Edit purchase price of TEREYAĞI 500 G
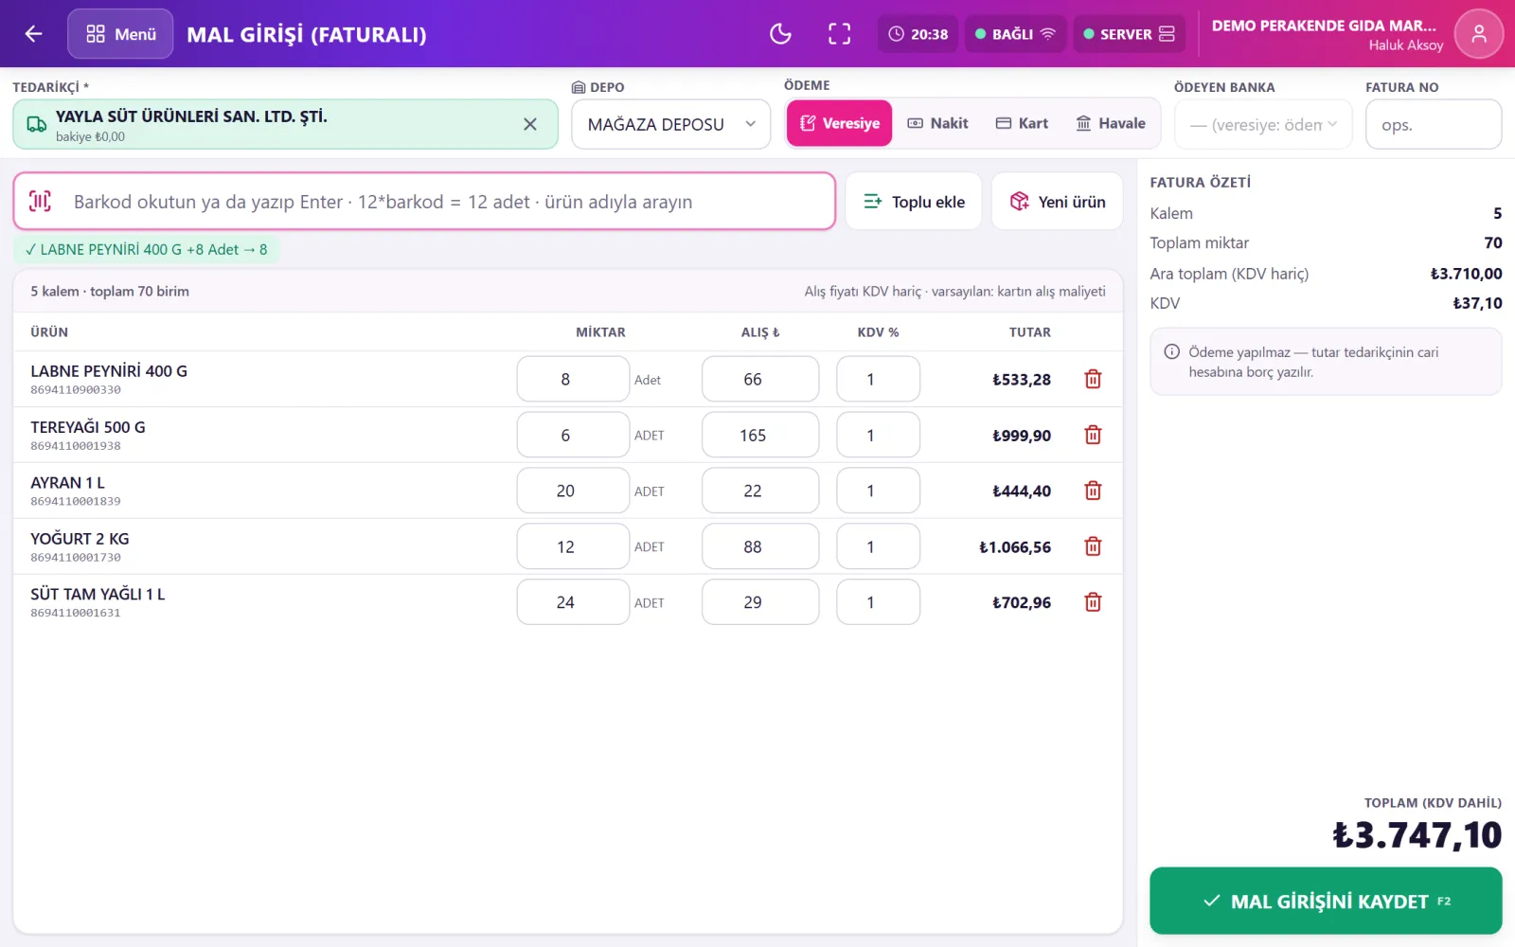 click(760, 435)
